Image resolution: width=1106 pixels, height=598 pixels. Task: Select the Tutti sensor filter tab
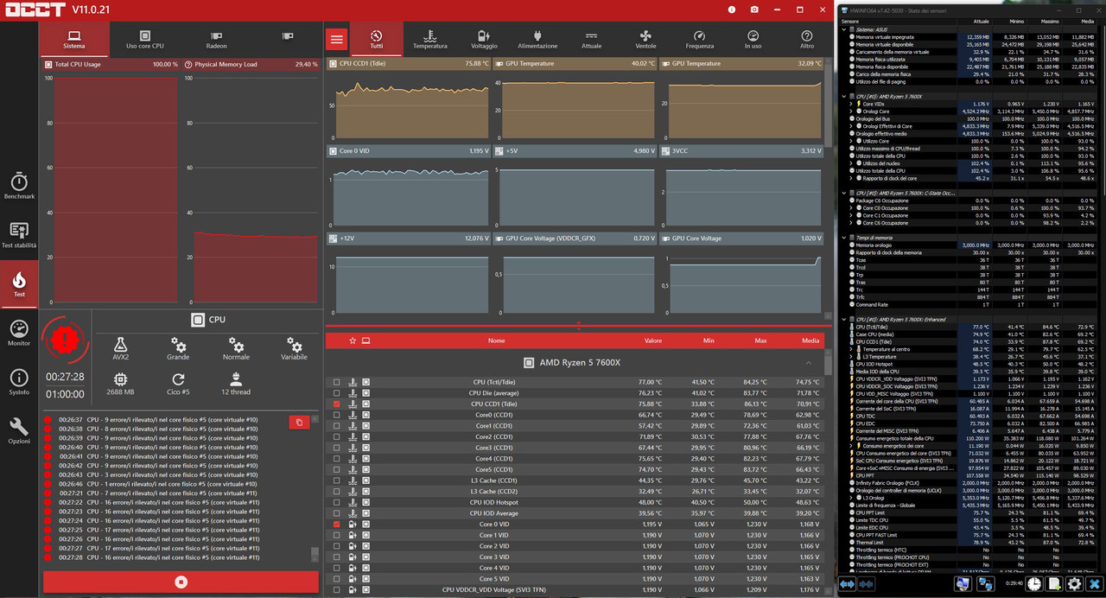click(x=376, y=40)
